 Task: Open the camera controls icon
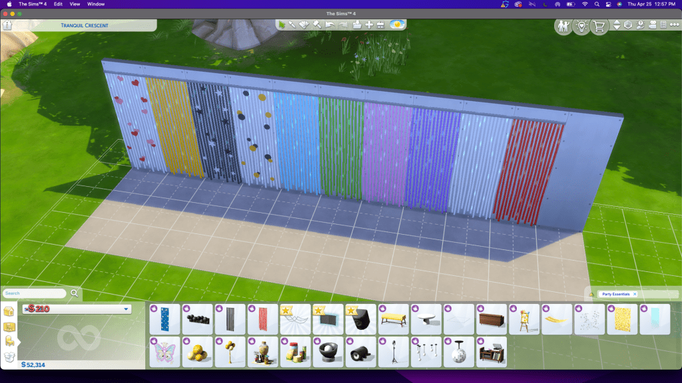[x=653, y=25]
